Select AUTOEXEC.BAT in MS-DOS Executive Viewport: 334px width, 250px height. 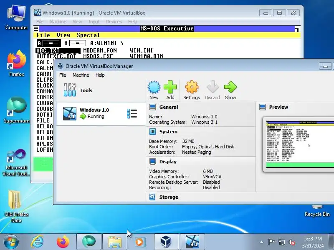(56, 56)
